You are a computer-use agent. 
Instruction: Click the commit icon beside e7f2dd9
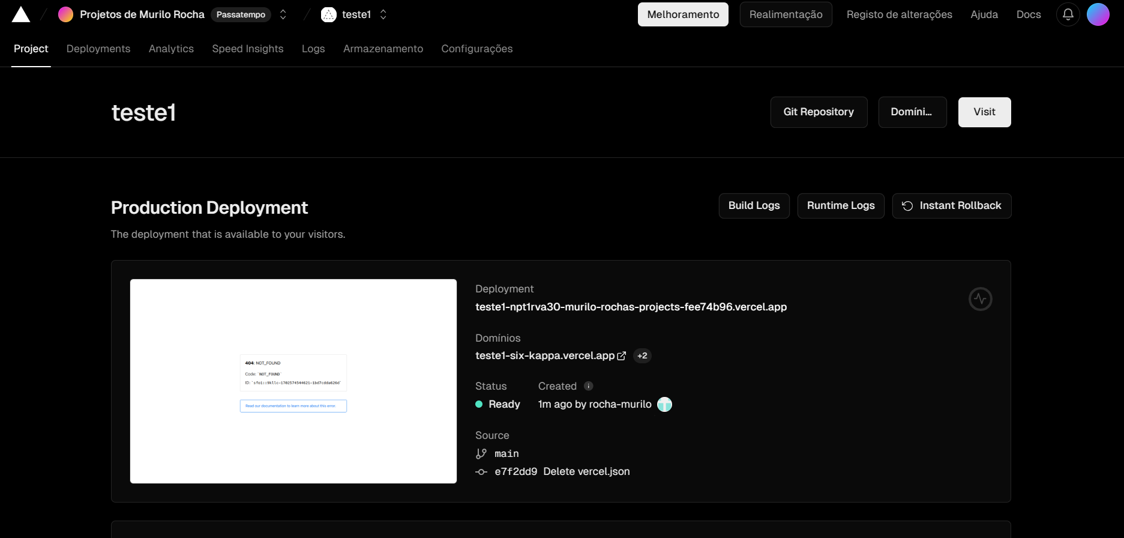click(481, 472)
